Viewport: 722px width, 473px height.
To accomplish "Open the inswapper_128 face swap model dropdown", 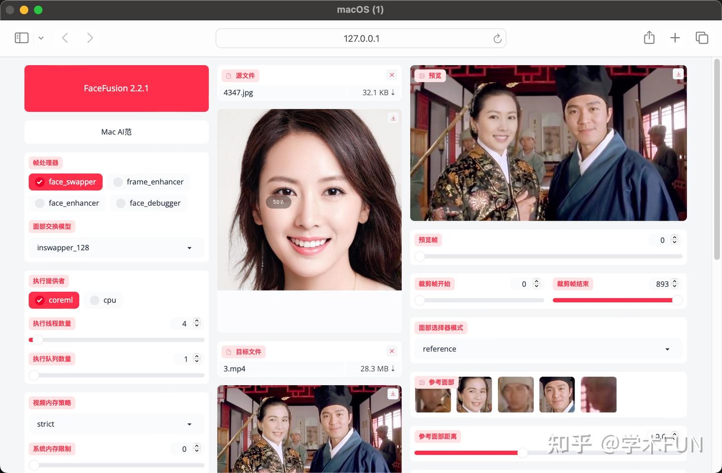I will [x=116, y=247].
